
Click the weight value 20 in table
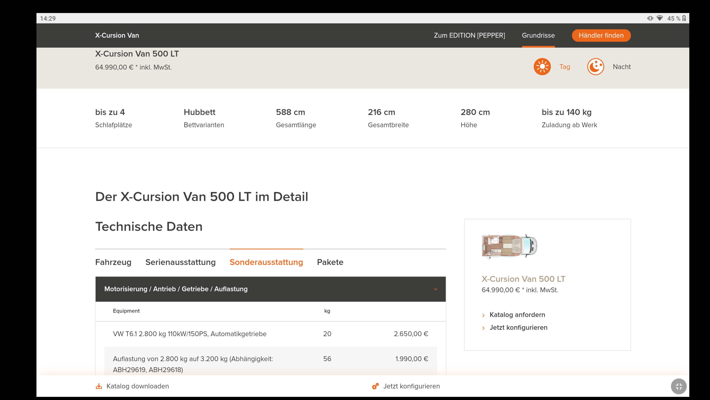(x=327, y=334)
